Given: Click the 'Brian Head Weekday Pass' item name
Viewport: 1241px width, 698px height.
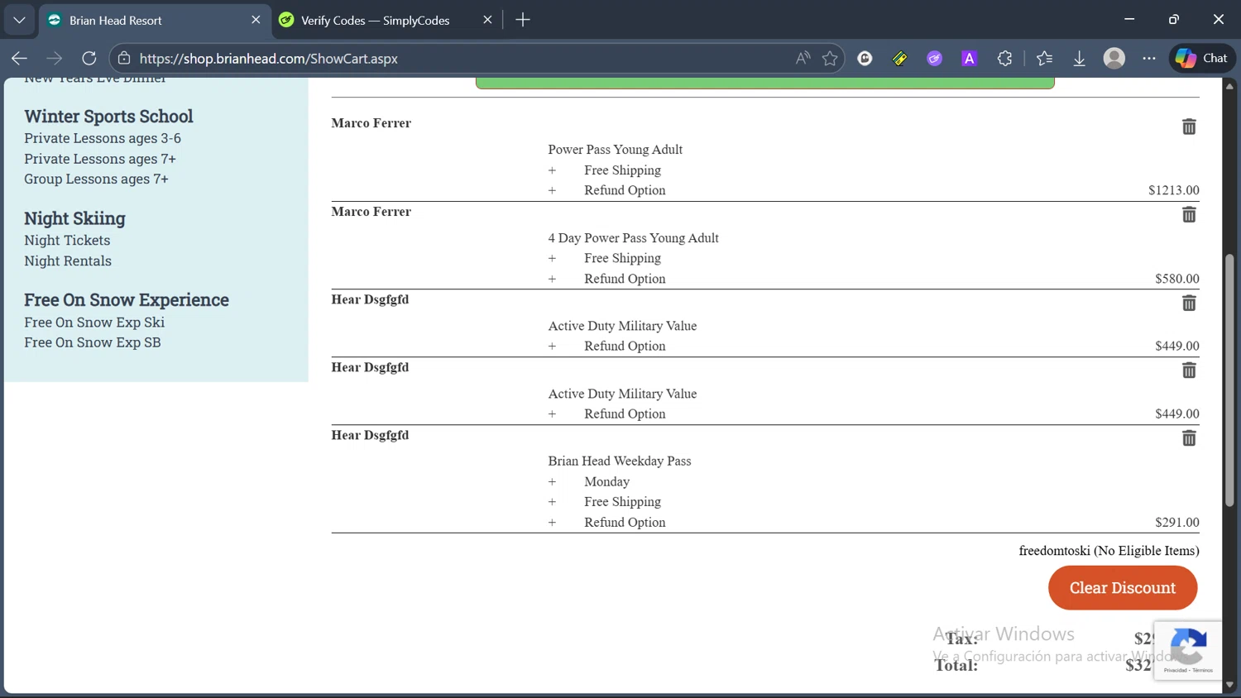Looking at the screenshot, I should click(x=620, y=461).
